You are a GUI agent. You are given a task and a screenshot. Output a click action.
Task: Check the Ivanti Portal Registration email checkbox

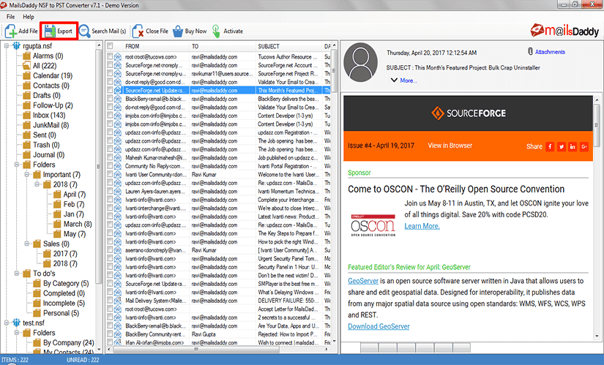[x=110, y=166]
